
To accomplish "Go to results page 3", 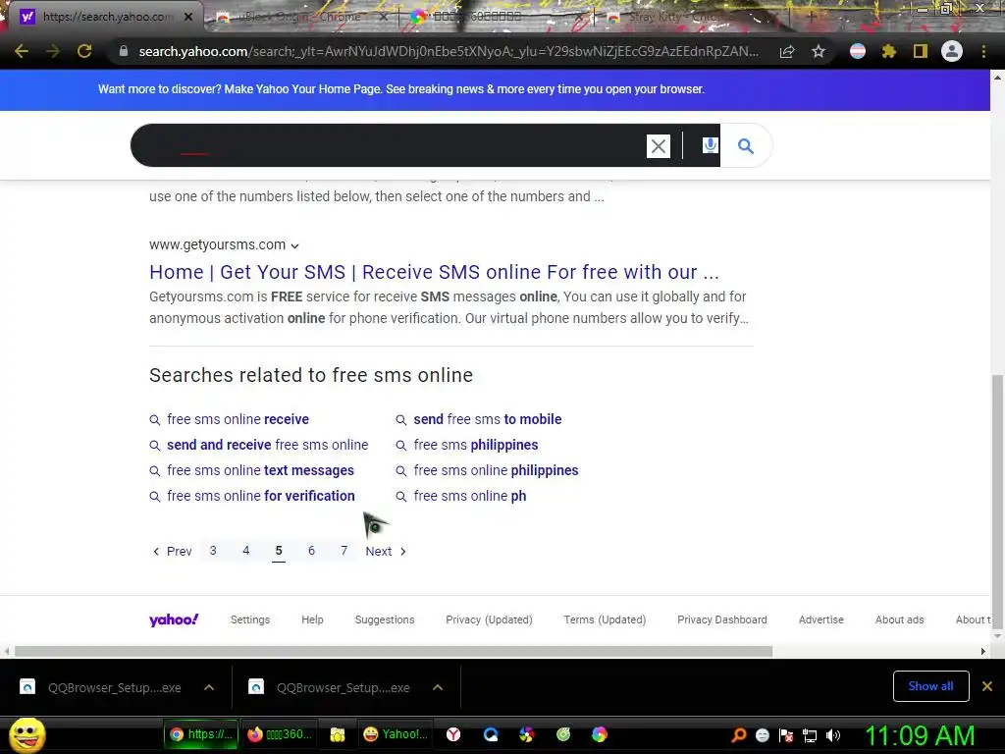I will [x=213, y=551].
